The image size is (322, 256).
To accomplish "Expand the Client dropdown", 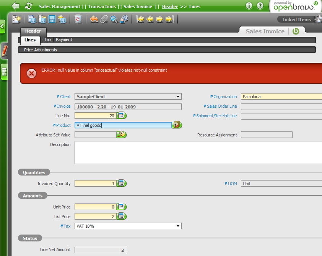I will click(178, 97).
